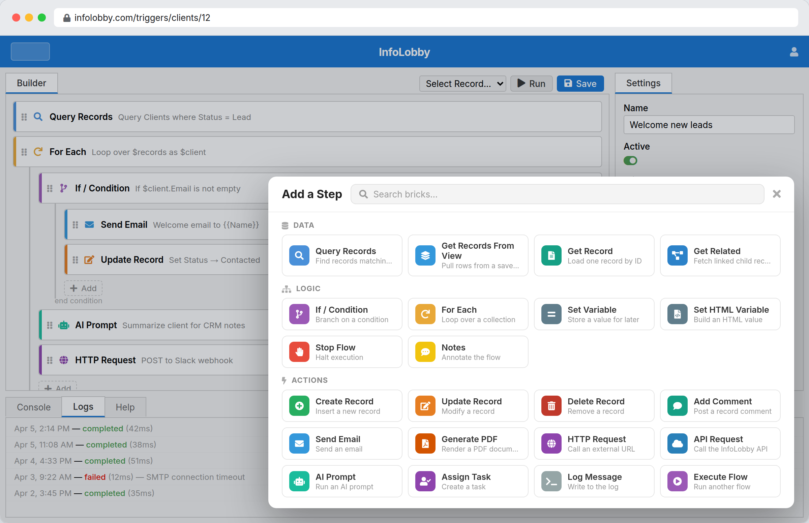Insert a Notes brick
Screen dimensions: 809x523
[468, 352]
